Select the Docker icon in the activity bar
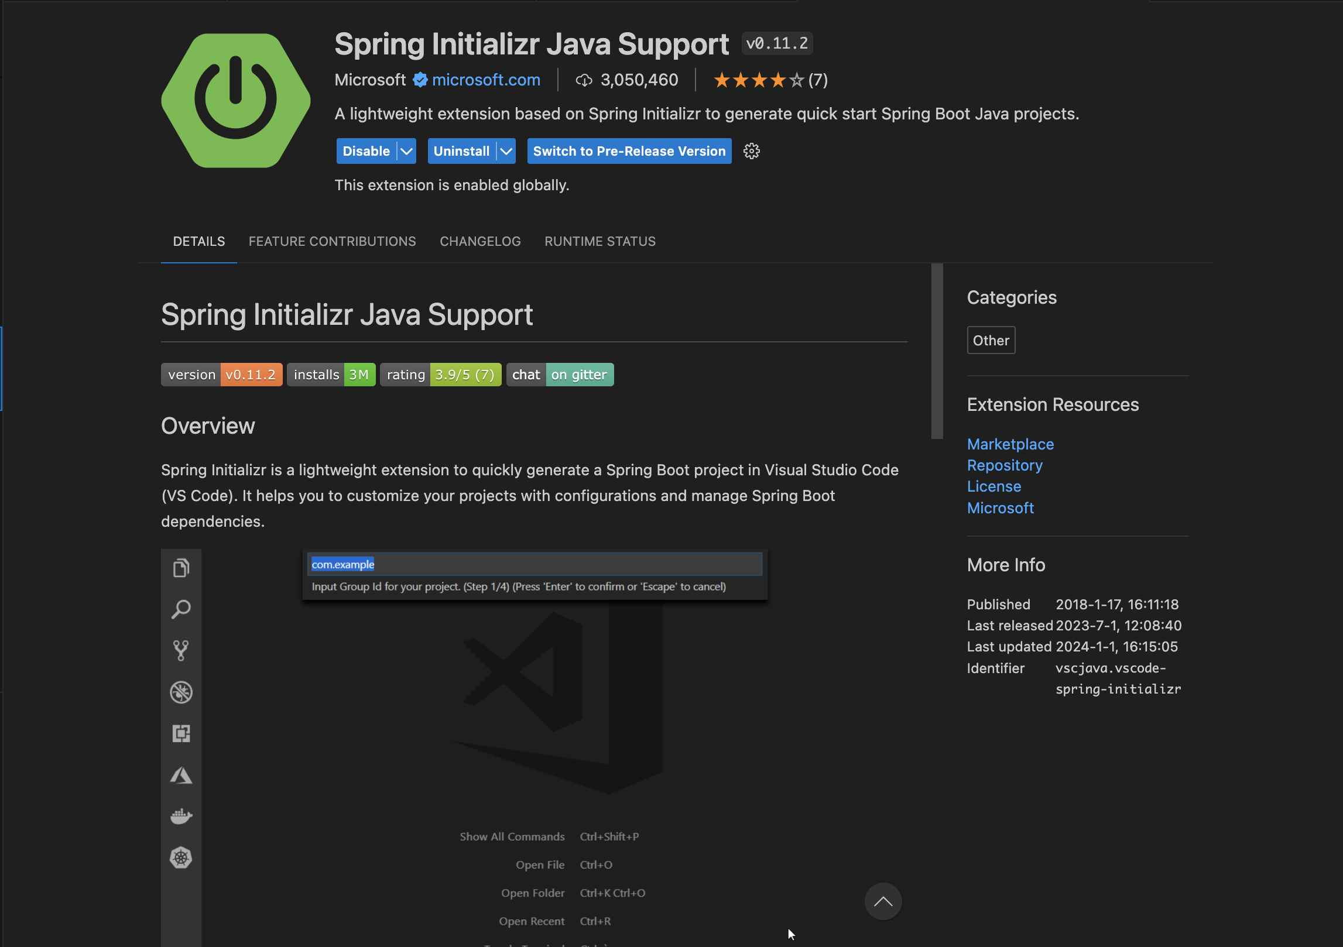This screenshot has height=947, width=1343. 181,816
